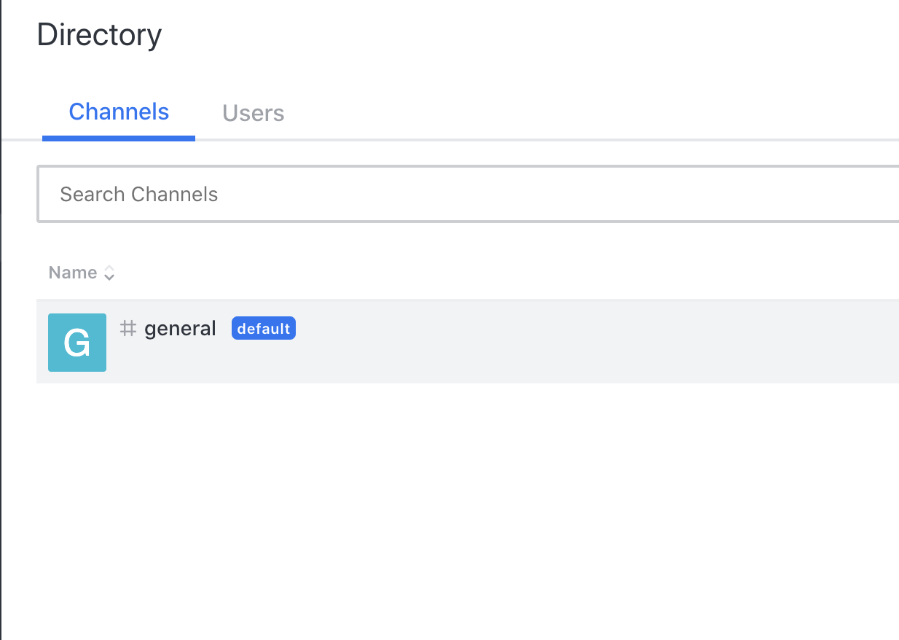Image resolution: width=899 pixels, height=640 pixels.
Task: Click the hash icon beside general
Action: pyautogui.click(x=128, y=329)
